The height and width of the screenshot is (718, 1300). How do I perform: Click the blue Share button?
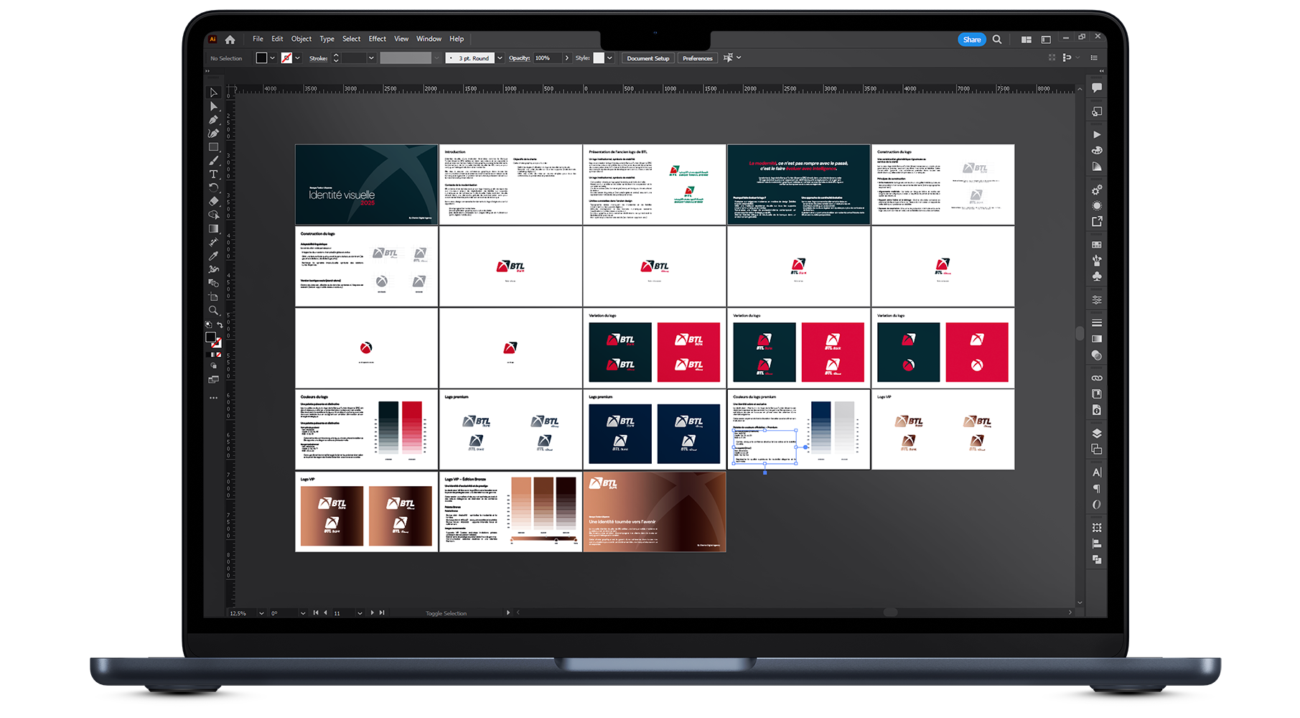click(971, 39)
